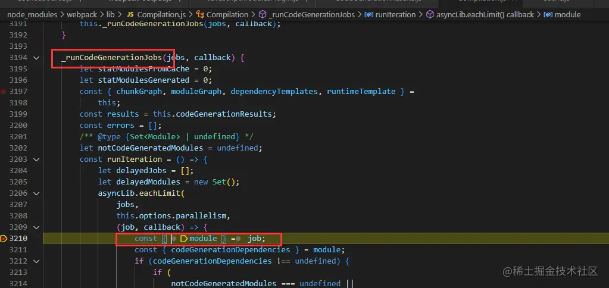Click codeGenerationDependencies on line 3211

(230, 249)
